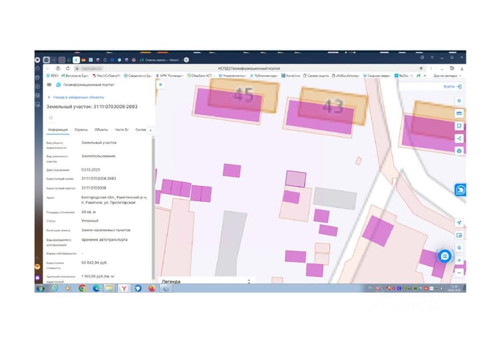Viewport: 499px width, 352px height.
Task: Open the Состав tab
Action: point(140,130)
